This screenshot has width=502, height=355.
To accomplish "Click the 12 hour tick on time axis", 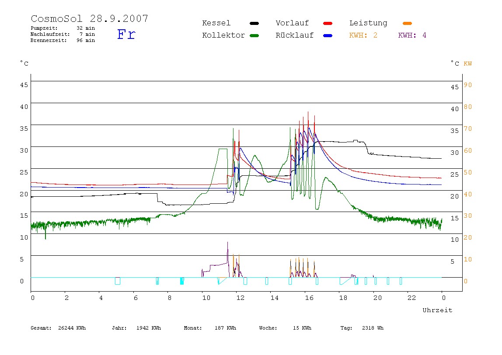I will (241, 298).
